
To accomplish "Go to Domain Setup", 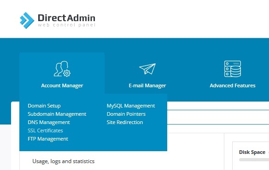I will (x=44, y=106).
